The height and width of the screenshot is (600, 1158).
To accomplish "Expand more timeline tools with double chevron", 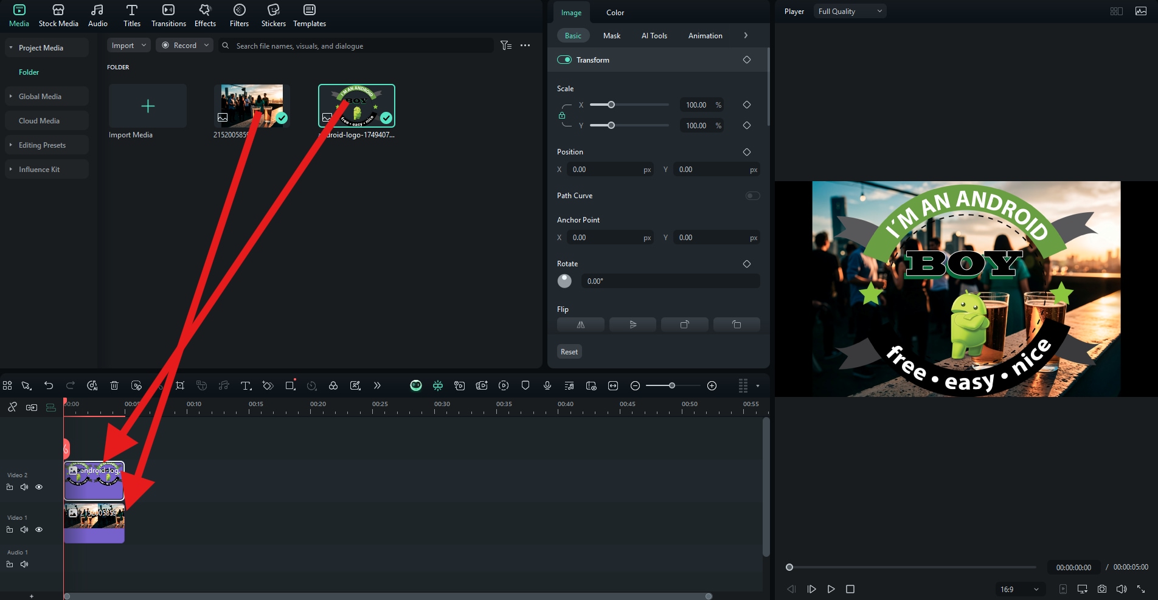I will (x=377, y=385).
